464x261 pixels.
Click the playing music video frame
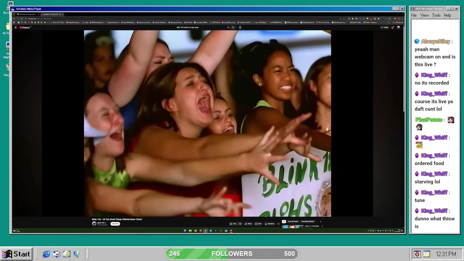[207, 123]
